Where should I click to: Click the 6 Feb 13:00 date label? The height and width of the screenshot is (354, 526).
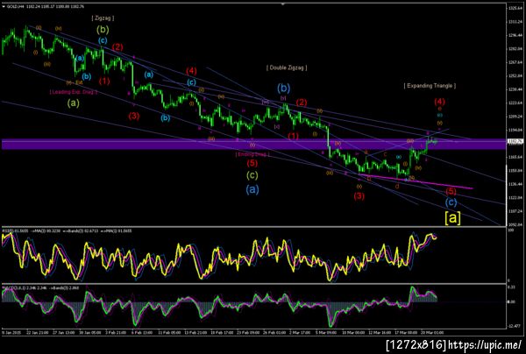[141, 333]
